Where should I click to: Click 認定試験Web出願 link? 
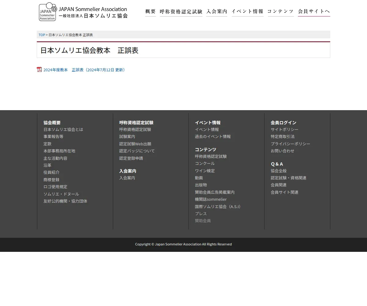pos(135,144)
